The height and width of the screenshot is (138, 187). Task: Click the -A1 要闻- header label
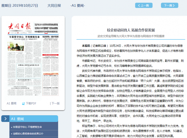[x=78, y=6]
